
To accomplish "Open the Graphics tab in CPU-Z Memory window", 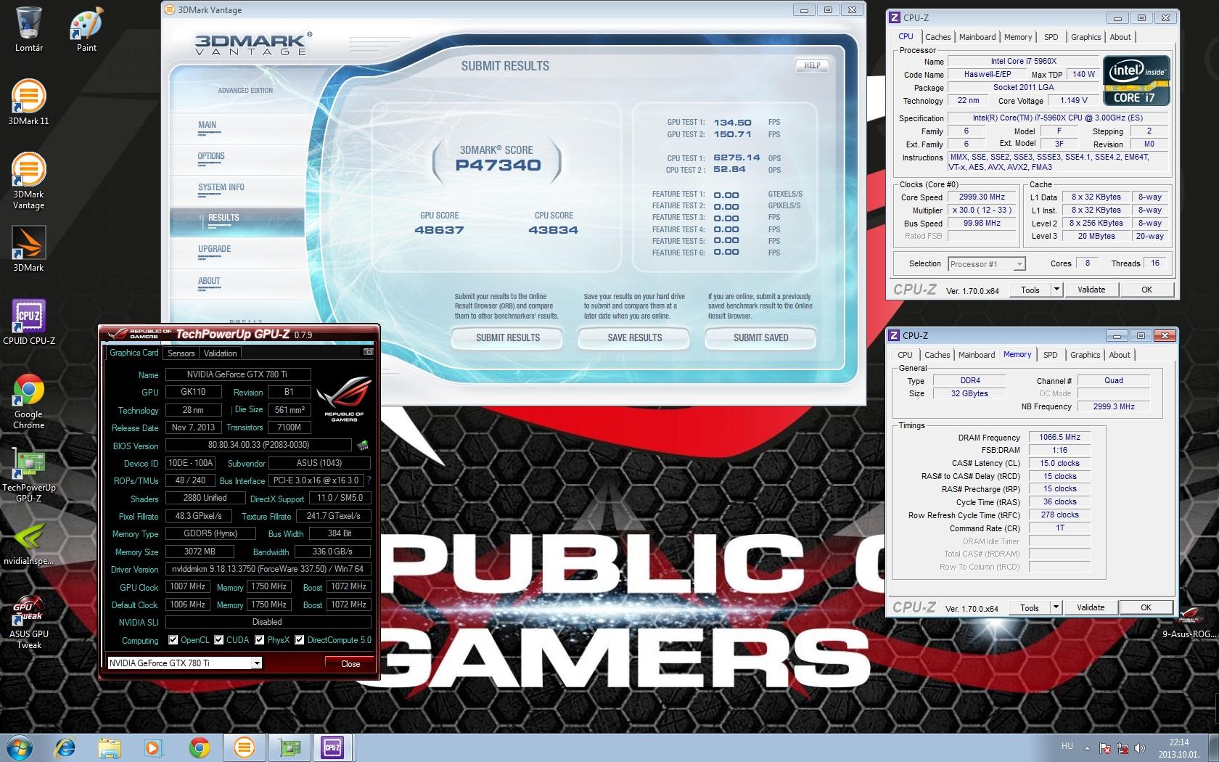I will pyautogui.click(x=1085, y=355).
